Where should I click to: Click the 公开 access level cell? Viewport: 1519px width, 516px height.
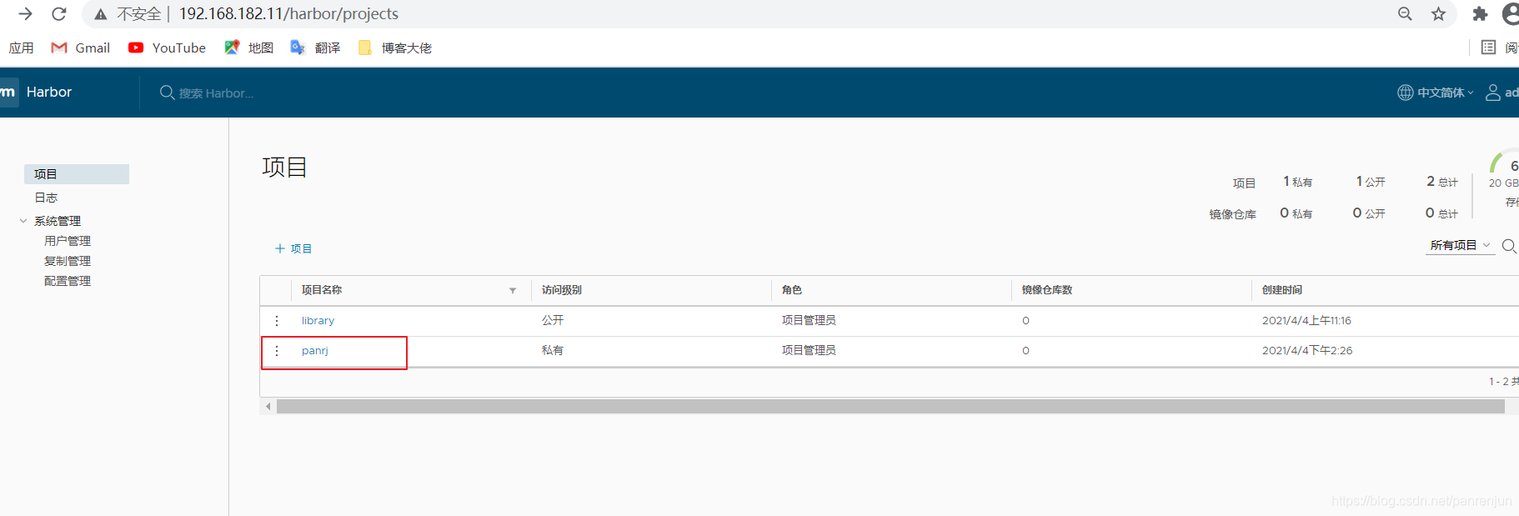[x=553, y=320]
